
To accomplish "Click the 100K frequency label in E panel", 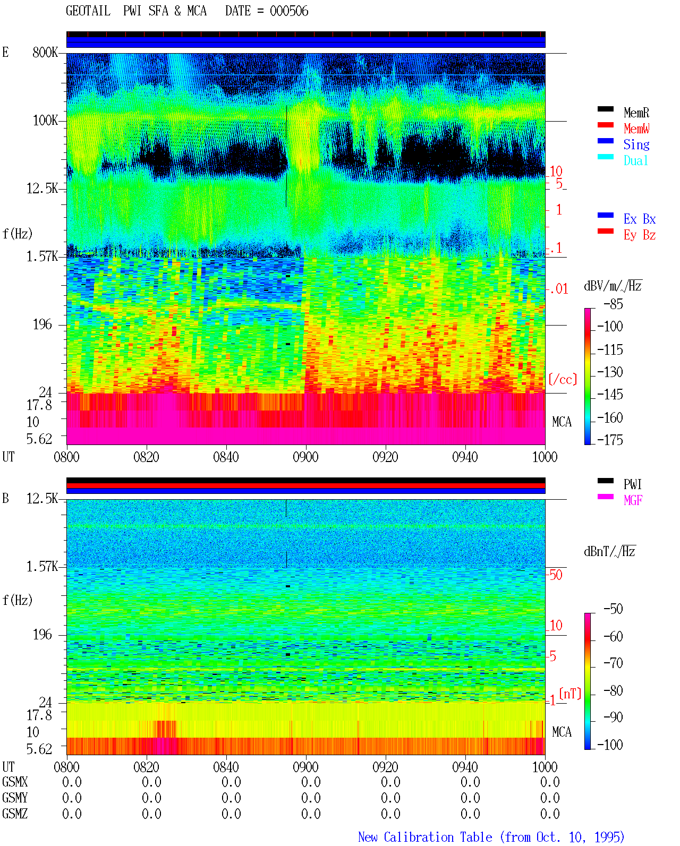I will tap(45, 120).
